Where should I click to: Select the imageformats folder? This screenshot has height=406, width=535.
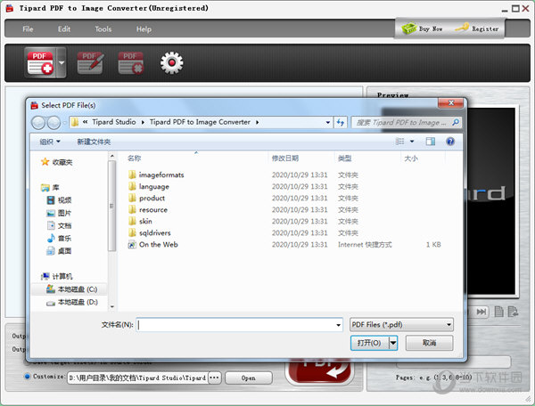click(156, 175)
